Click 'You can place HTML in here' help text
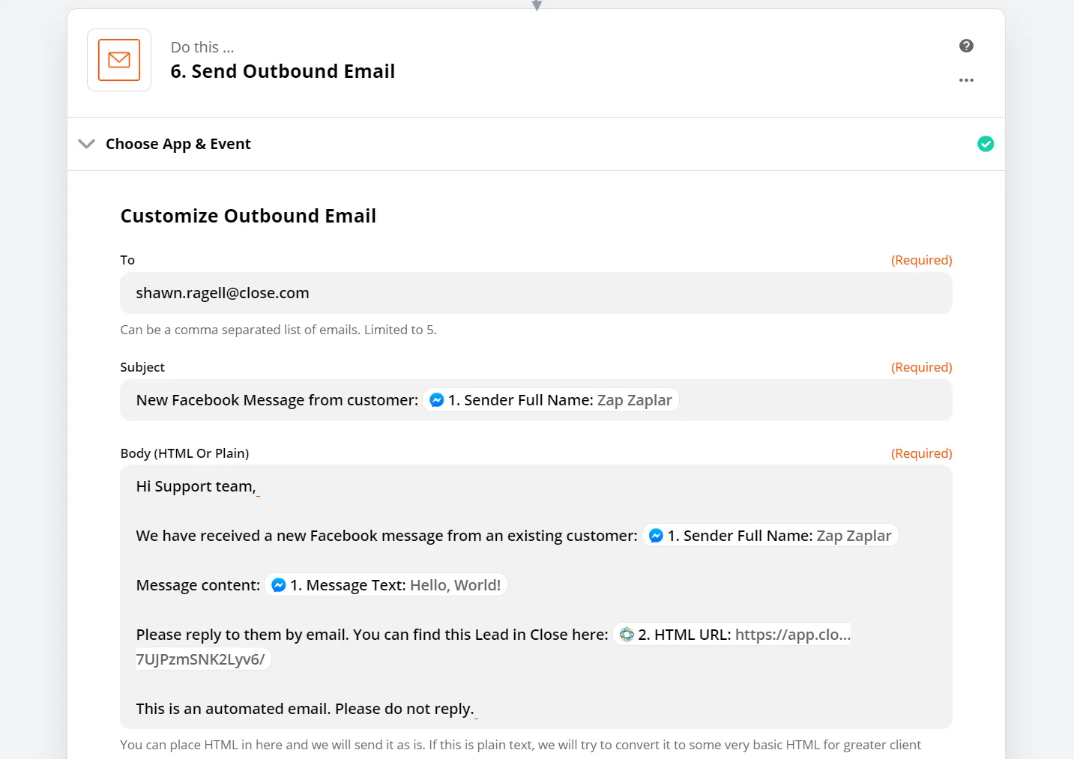Viewport: 1074px width, 759px height. click(x=521, y=745)
